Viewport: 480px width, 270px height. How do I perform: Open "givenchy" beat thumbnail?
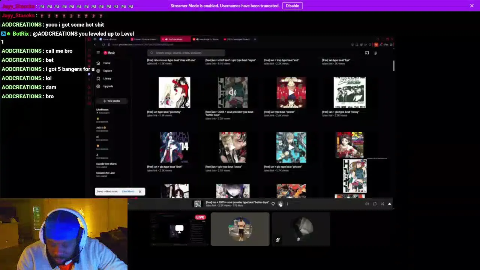[174, 93]
